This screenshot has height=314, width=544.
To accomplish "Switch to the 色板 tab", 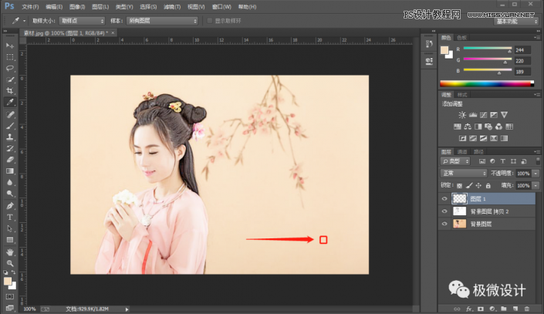I will [462, 37].
